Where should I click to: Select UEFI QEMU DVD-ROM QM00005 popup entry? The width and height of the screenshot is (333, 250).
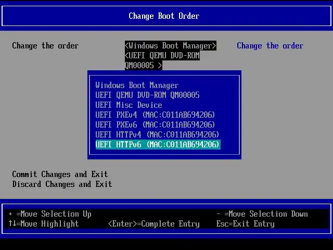coord(147,95)
